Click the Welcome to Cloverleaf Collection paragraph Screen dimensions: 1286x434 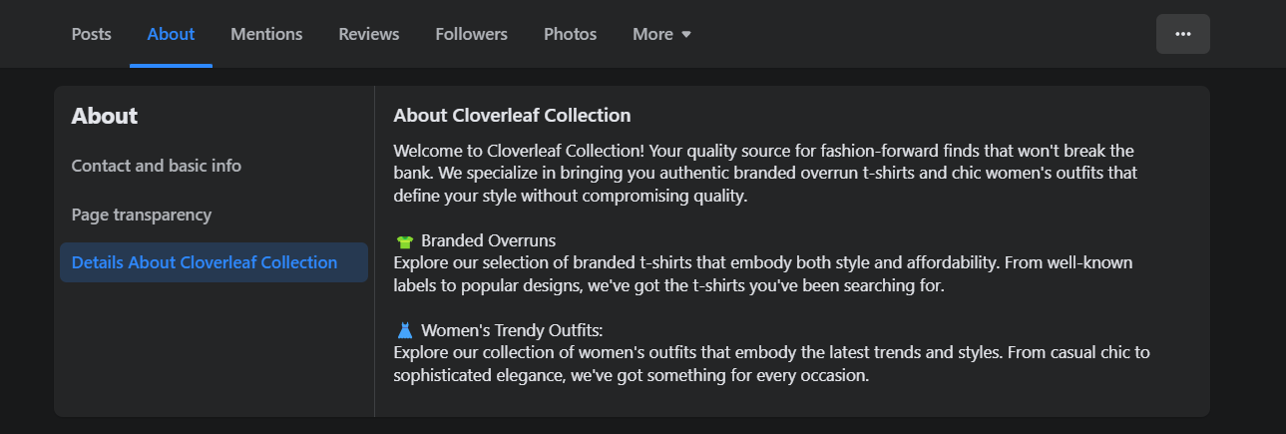(x=765, y=174)
